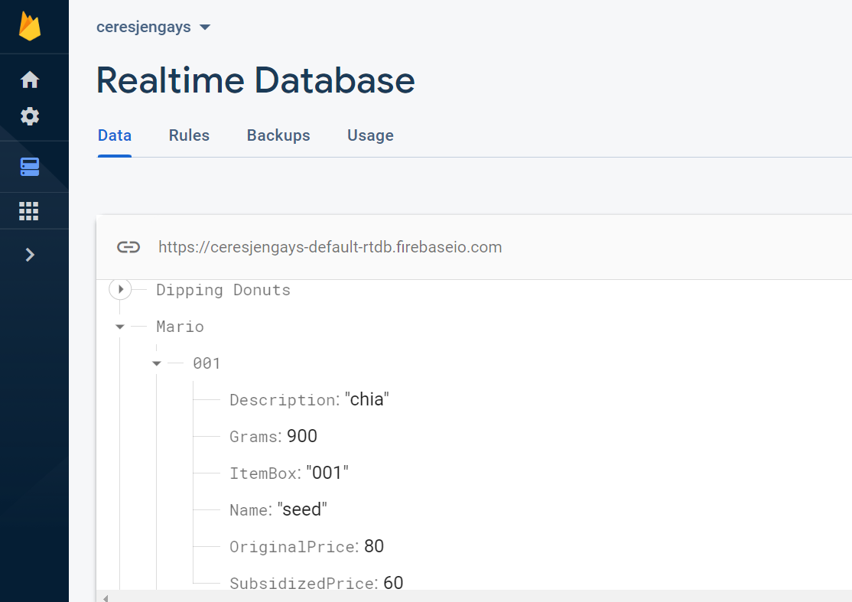
Task: Collapse the 001 node
Action: pos(157,363)
